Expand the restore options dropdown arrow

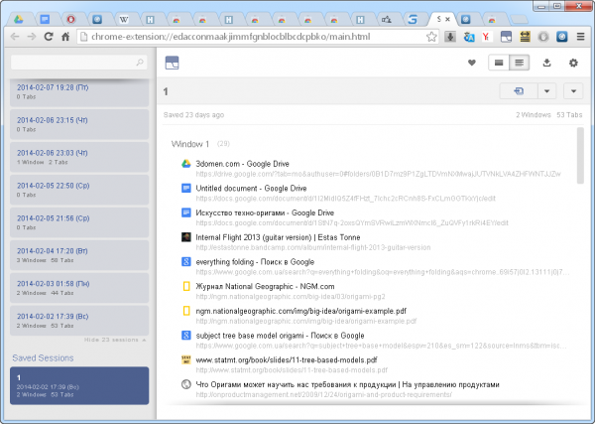546,91
